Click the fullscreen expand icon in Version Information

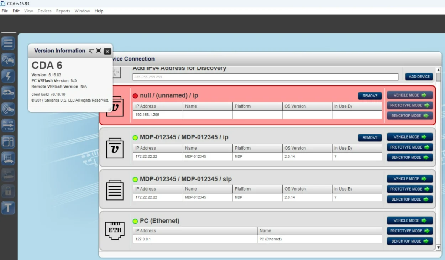point(99,51)
